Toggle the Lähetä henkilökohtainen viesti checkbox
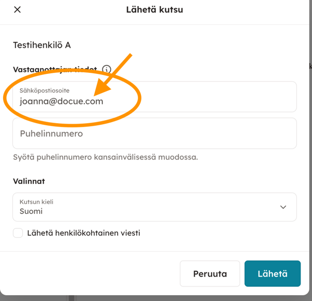Image resolution: width=312 pixels, height=301 pixels. tap(18, 233)
